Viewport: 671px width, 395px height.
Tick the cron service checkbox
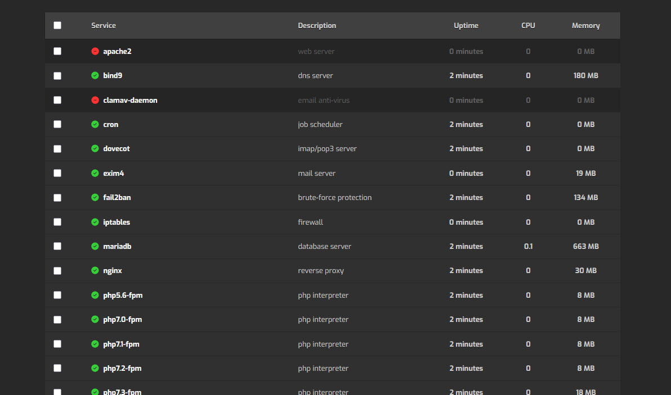(x=57, y=124)
